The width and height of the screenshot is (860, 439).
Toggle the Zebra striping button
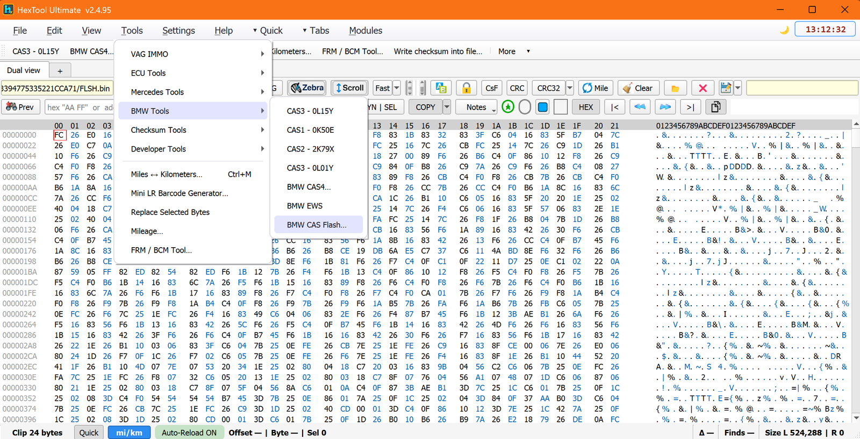[307, 88]
